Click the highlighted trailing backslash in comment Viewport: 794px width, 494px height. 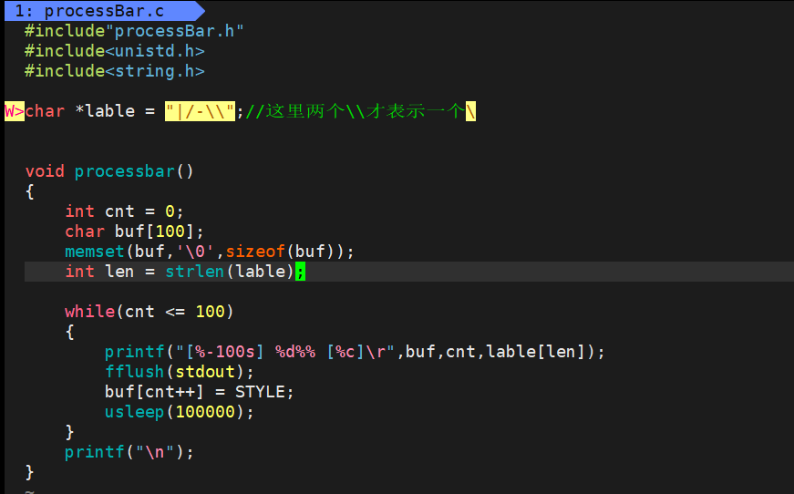click(471, 111)
